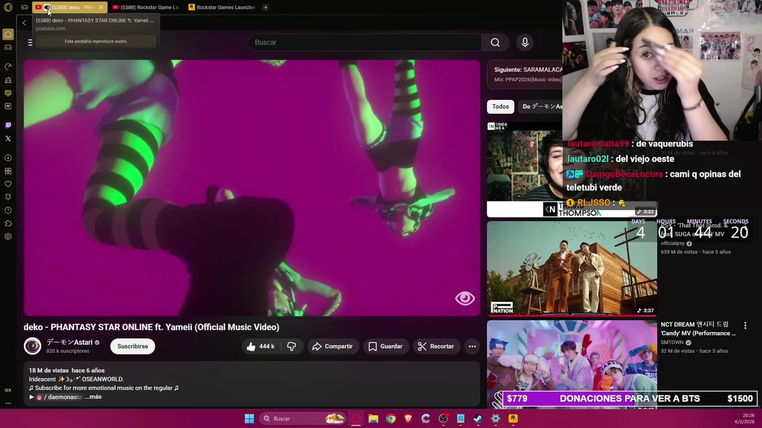Open the striped GX Mods sidebar icon
The width and height of the screenshot is (762, 428).
[8, 93]
